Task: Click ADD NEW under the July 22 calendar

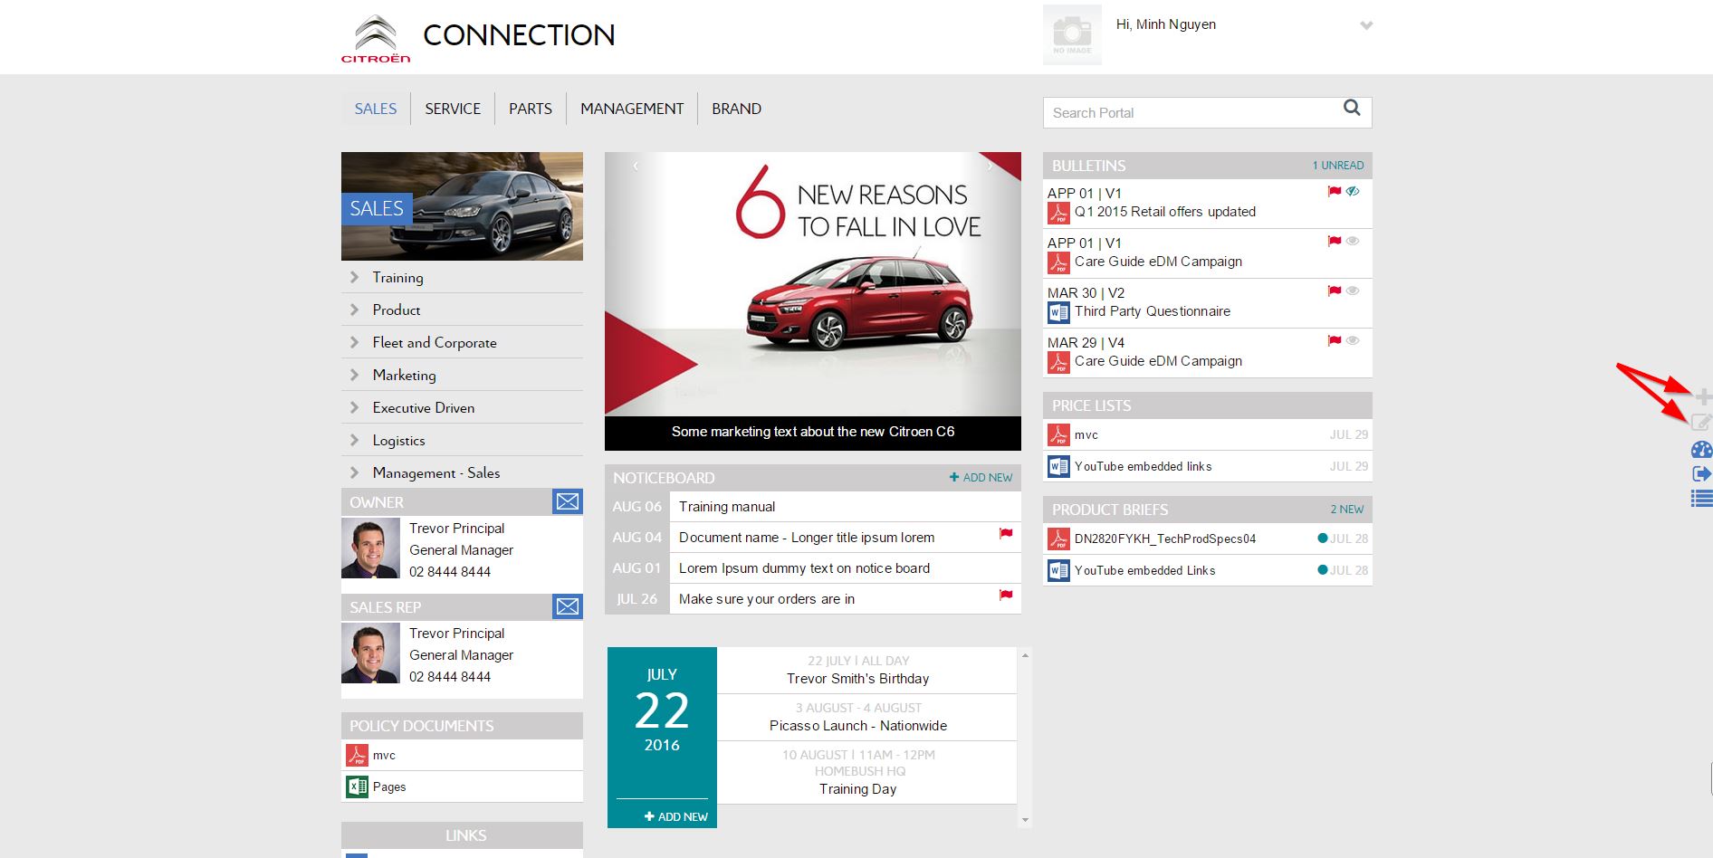Action: click(x=675, y=816)
